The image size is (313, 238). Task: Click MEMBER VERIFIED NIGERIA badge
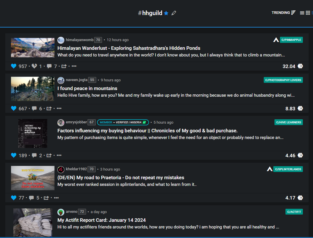click(123, 122)
